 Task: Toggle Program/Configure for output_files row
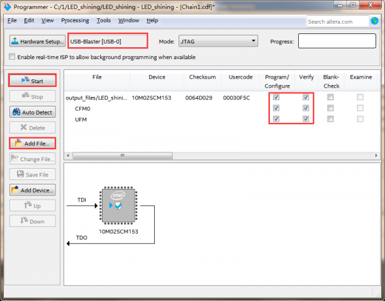point(276,97)
